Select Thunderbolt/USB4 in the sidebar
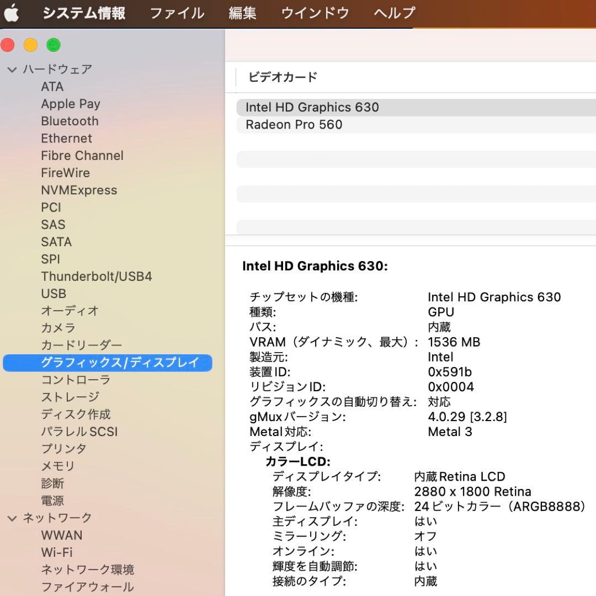This screenshot has height=596, width=596. coord(97,276)
